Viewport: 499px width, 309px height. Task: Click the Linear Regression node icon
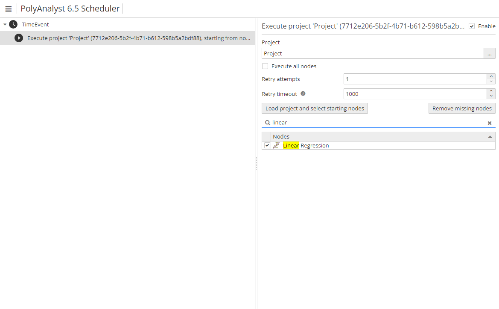pos(276,145)
